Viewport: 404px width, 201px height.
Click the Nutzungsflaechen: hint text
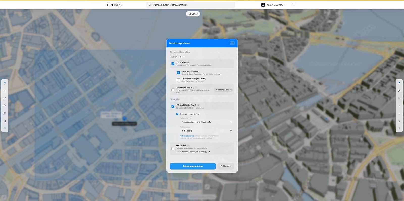tap(187, 136)
